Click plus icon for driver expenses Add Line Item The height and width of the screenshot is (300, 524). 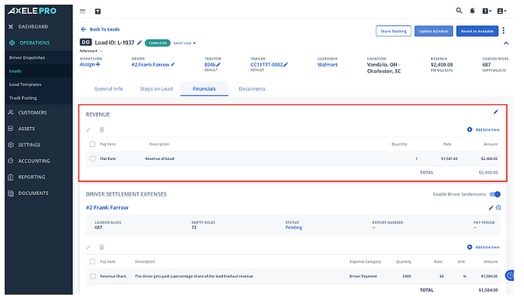469,247
